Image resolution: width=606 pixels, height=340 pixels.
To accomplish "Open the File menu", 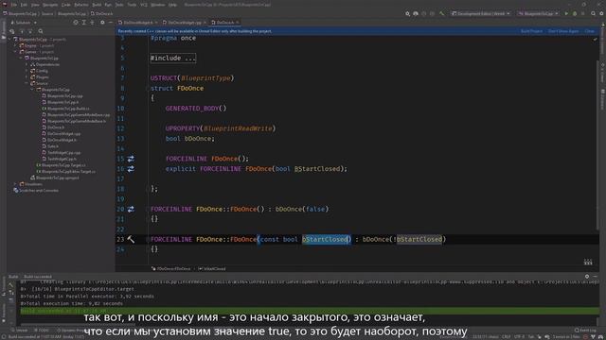I will click(x=14, y=5).
